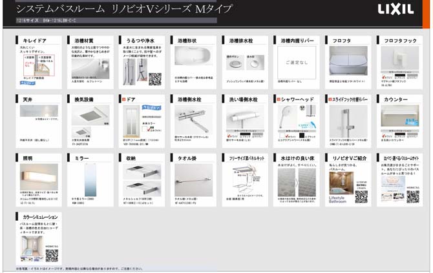The height and width of the screenshot is (273, 433).
Task: Click the QR code in うるつや浄水 card
Action: pos(155,79)
